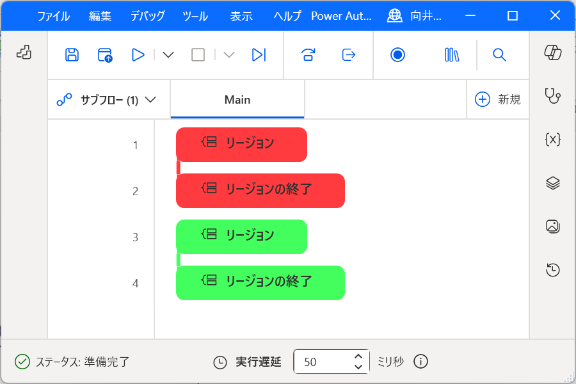Click line number 2
The width and height of the screenshot is (576, 384).
click(136, 191)
